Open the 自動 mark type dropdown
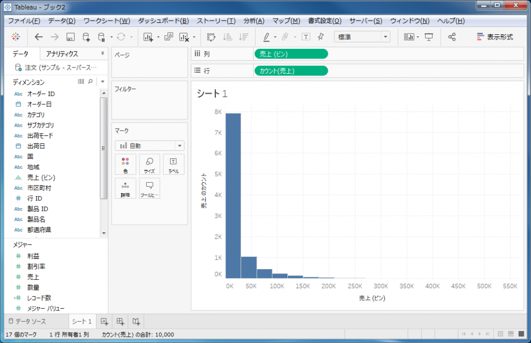This screenshot has width=531, height=343. [149, 146]
